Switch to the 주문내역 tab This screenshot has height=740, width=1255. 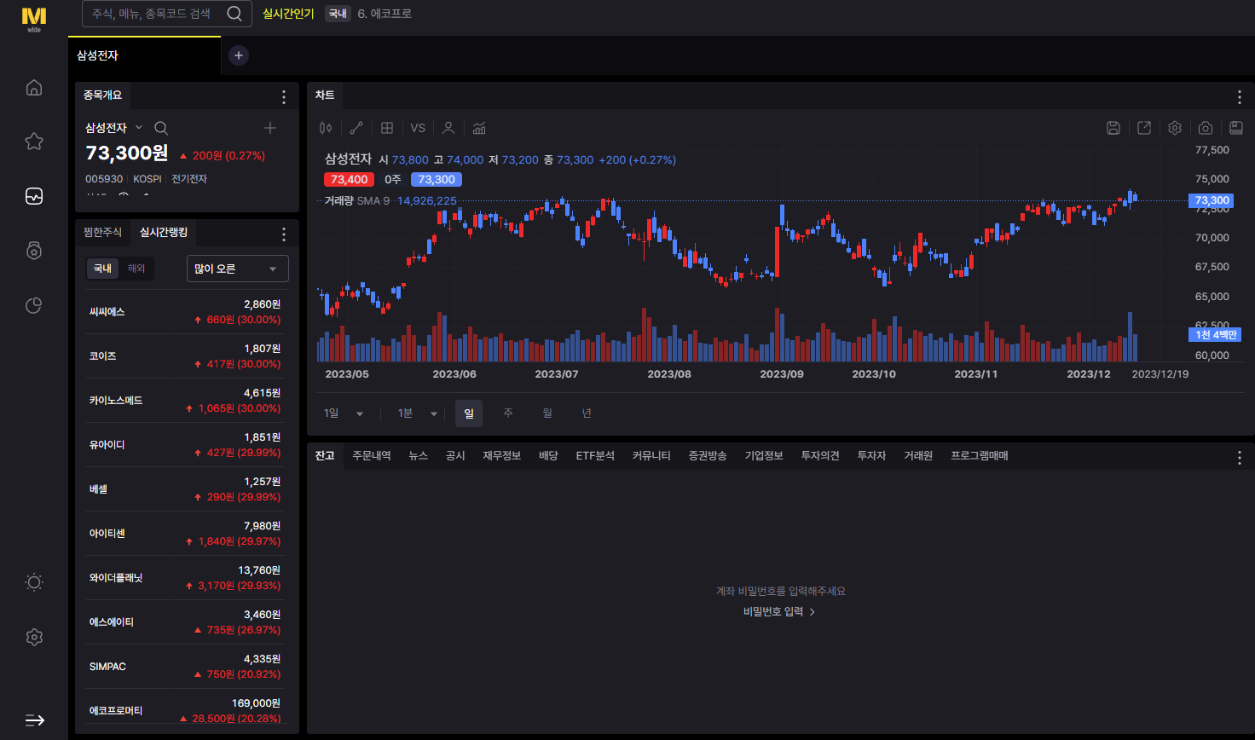pyautogui.click(x=372, y=456)
